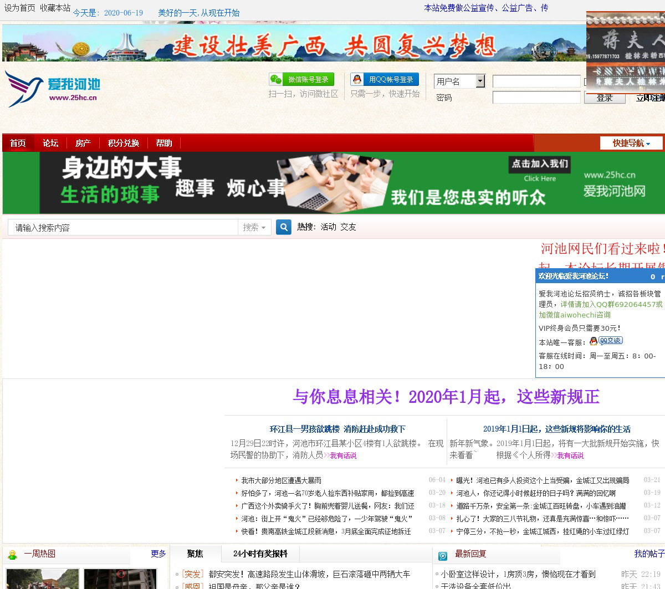Click the 密码 password input field
The width and height of the screenshot is (665, 589).
click(536, 98)
